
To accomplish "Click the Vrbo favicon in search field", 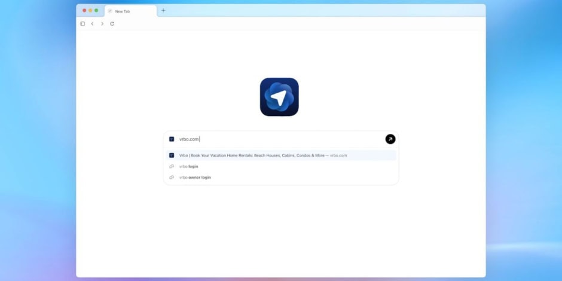I will [172, 139].
